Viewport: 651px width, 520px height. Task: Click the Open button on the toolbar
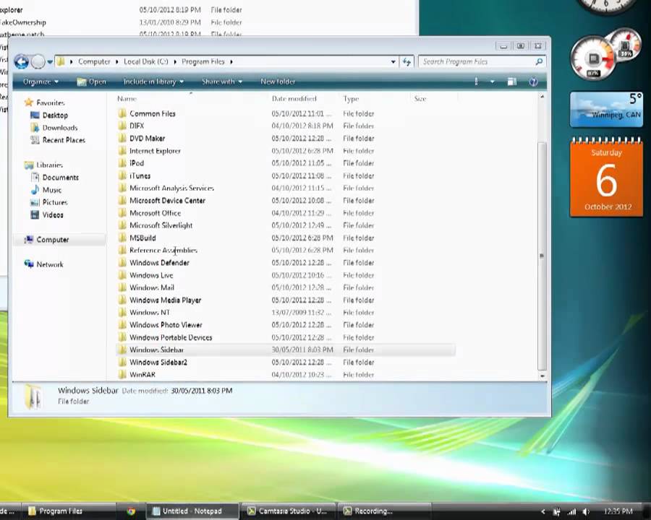click(93, 82)
